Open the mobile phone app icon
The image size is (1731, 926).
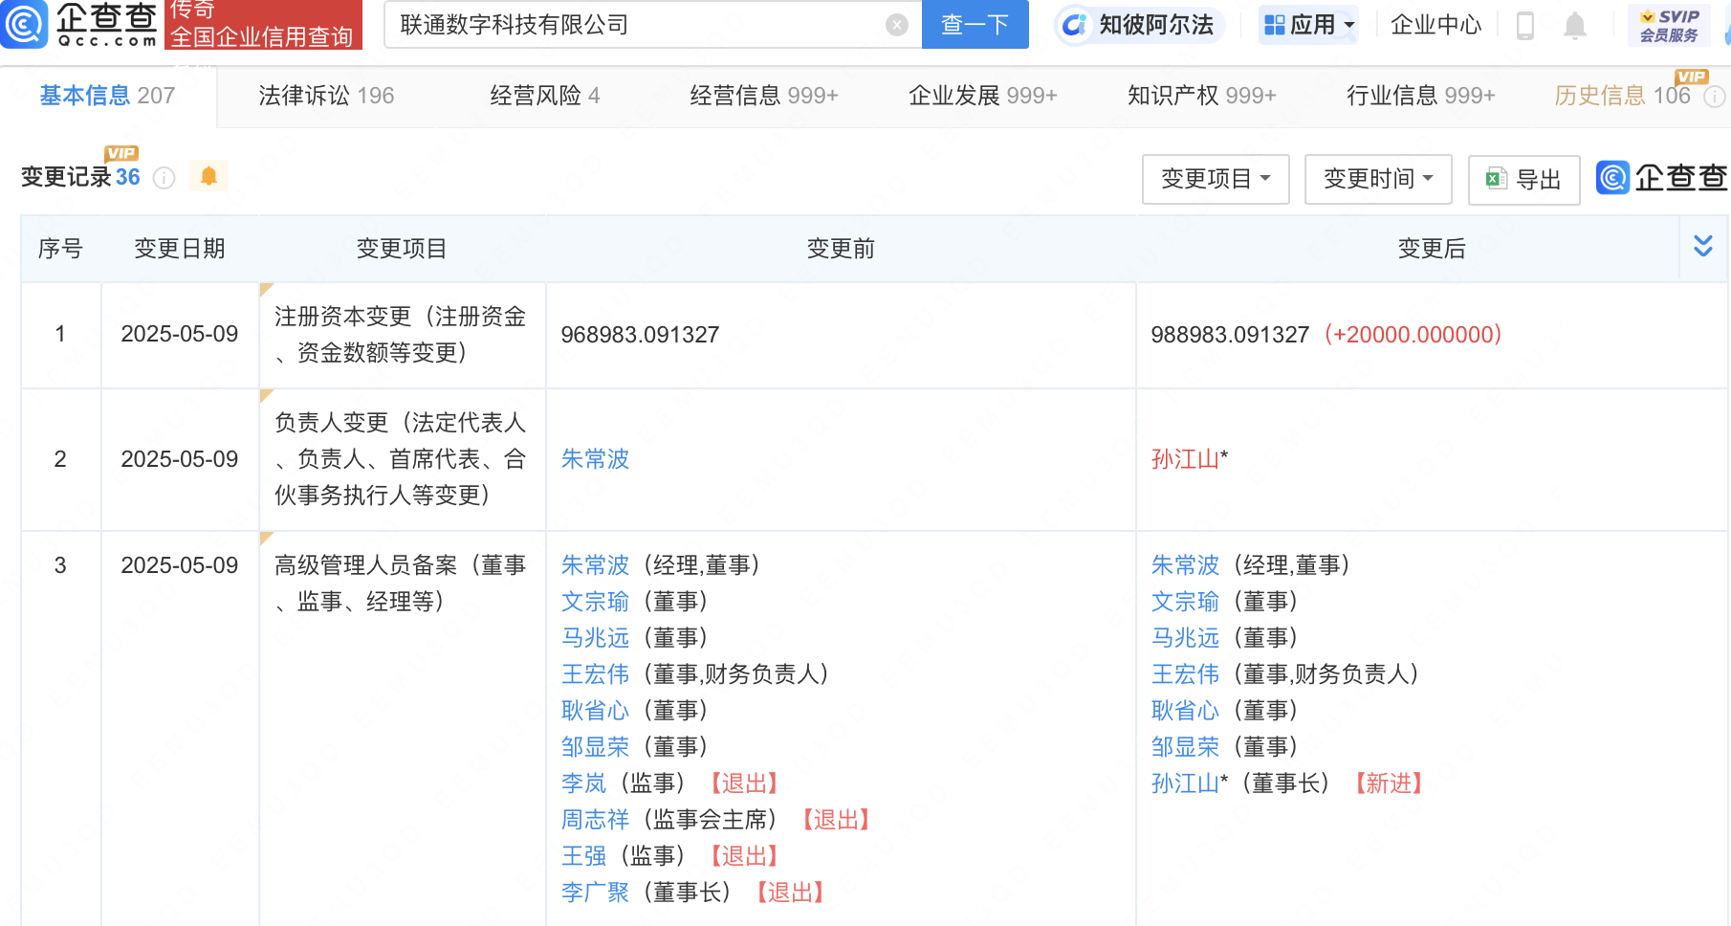click(1525, 25)
